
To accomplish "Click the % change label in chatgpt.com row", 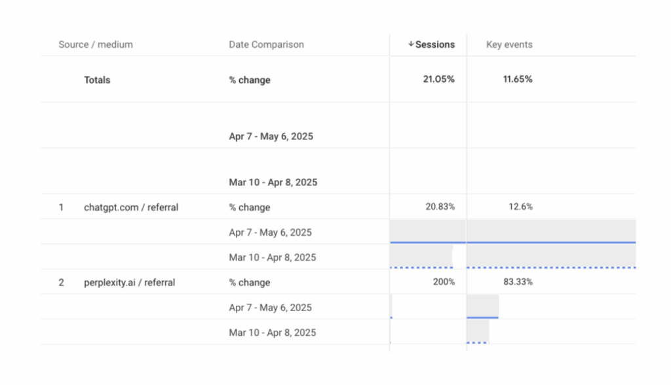I will pyautogui.click(x=249, y=208).
